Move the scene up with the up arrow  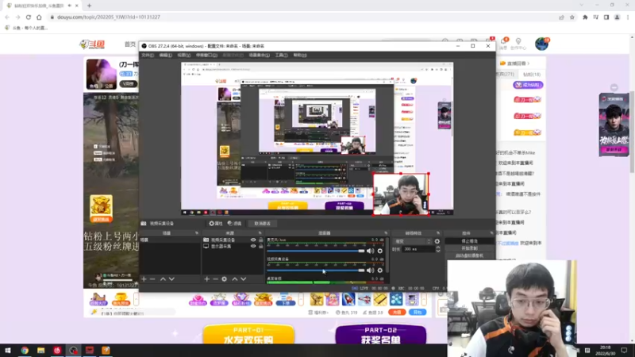point(163,279)
